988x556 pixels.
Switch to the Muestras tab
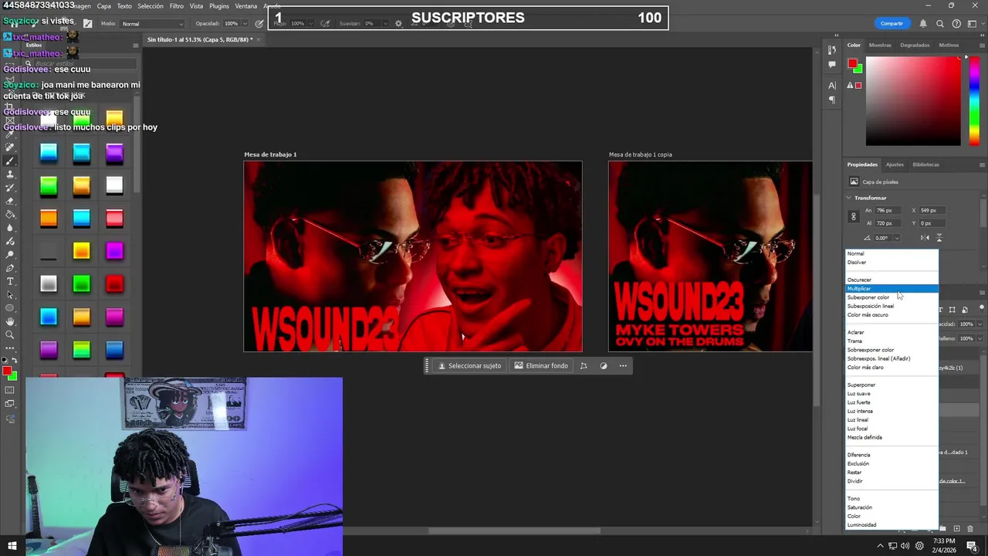coord(880,45)
